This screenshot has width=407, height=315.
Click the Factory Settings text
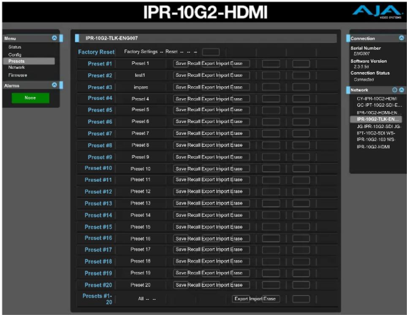(x=141, y=52)
